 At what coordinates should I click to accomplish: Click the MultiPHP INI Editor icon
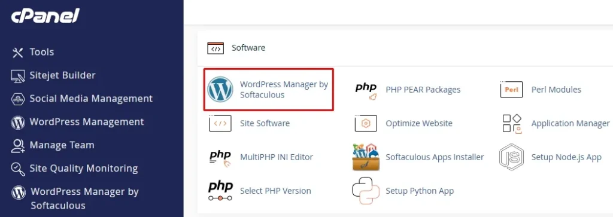220,157
